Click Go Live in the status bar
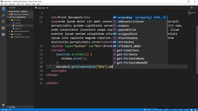 (x=147, y=110)
